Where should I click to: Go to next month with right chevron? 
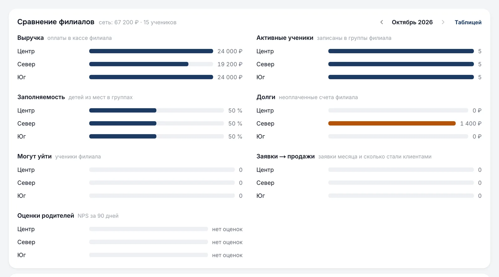(x=443, y=22)
